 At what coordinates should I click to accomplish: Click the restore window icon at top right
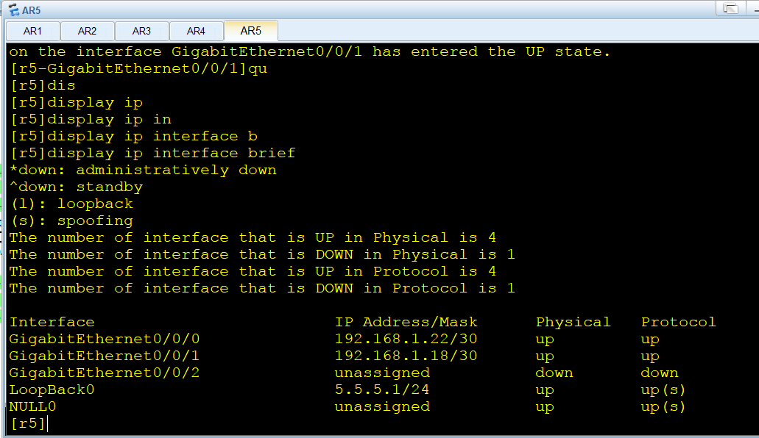[730, 8]
